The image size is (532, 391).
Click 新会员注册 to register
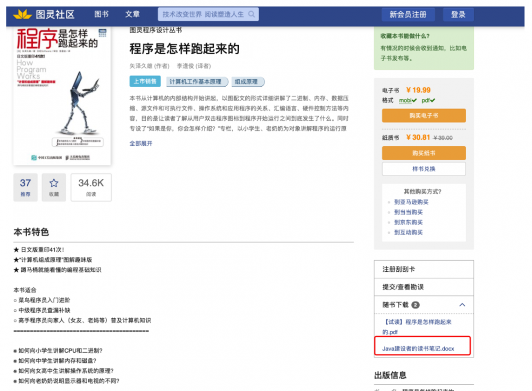408,14
